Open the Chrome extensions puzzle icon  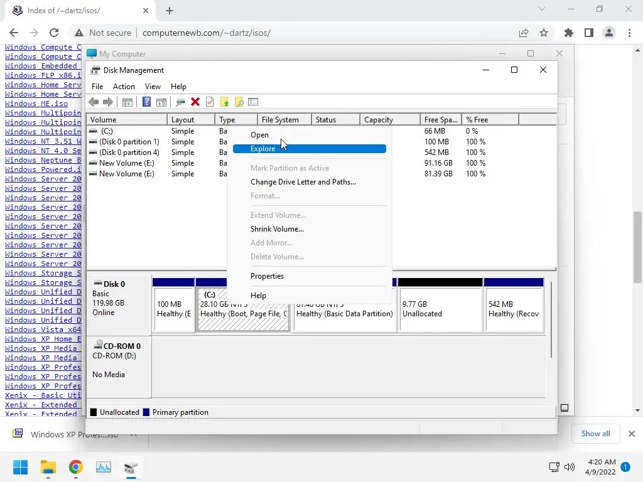tap(569, 33)
